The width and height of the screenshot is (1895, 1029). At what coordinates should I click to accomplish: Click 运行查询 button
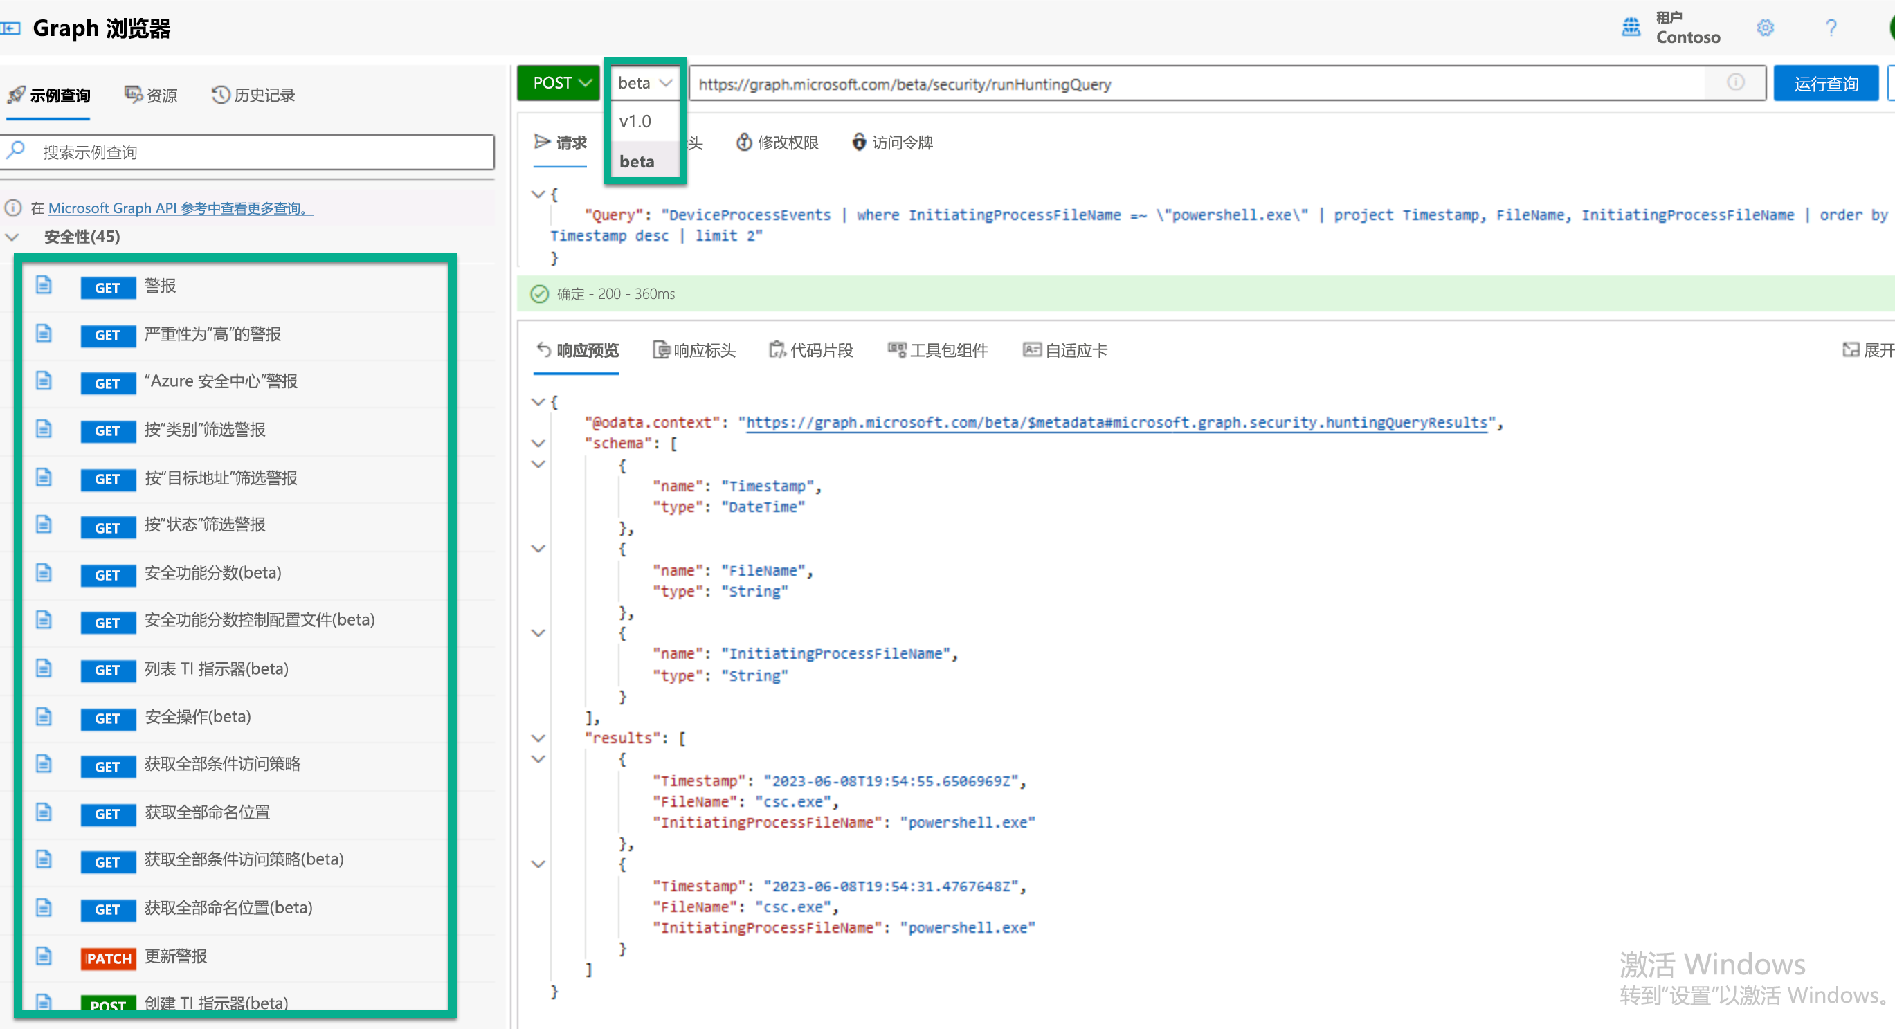coord(1826,83)
